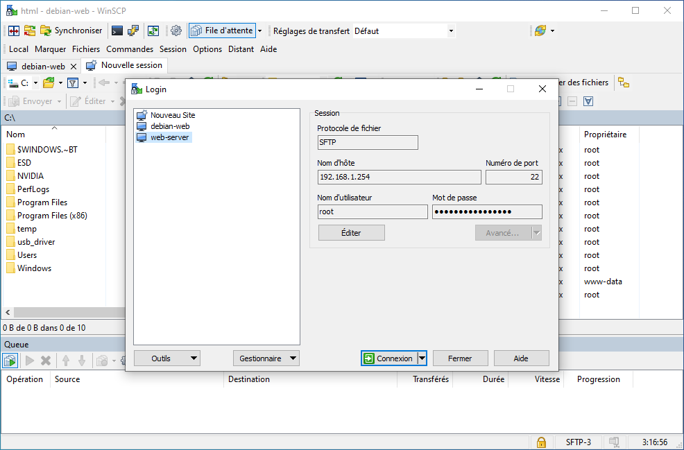Select Nouveau Site in the site list
Screen dimensions: 684x450
[x=172, y=115]
